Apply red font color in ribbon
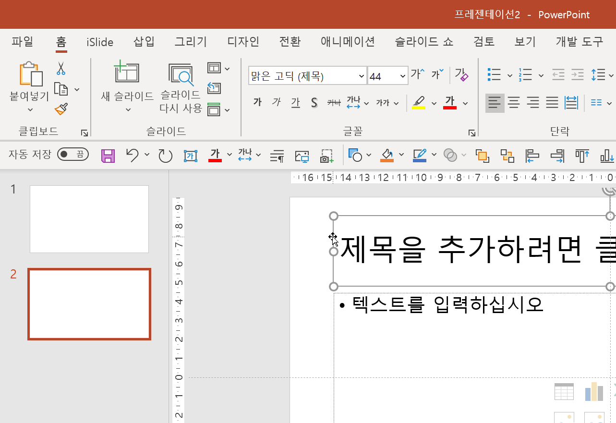Screen dimensions: 616x423 tap(450, 102)
